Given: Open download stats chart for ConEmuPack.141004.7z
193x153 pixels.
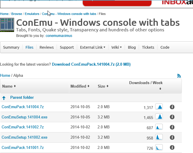Looking at the screenshot, I should click(x=159, y=107).
